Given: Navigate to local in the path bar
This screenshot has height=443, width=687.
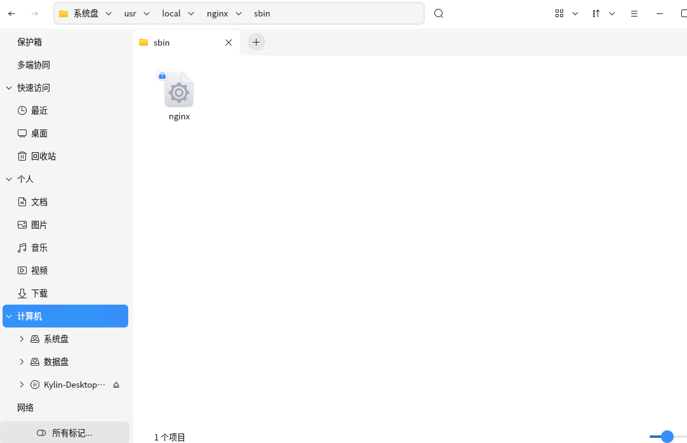Looking at the screenshot, I should (171, 13).
